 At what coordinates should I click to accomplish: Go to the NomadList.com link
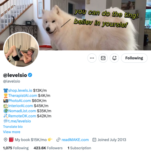pyautogui.click(x=22, y=111)
